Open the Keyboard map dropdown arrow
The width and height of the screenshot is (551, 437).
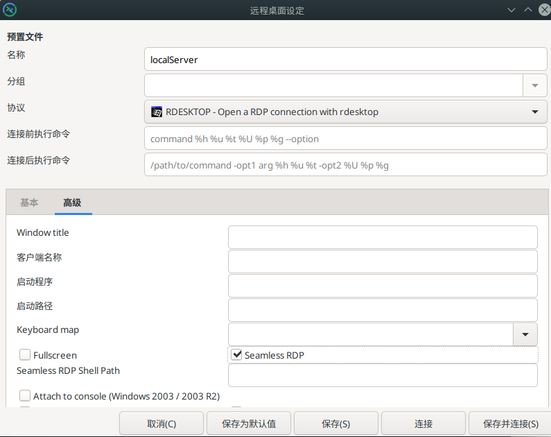point(525,334)
